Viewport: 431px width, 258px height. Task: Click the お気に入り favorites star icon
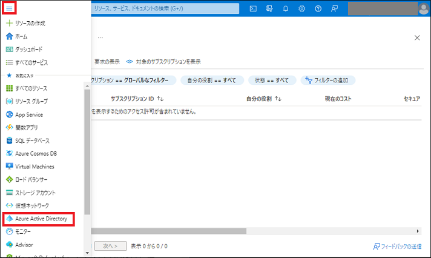[9, 75]
